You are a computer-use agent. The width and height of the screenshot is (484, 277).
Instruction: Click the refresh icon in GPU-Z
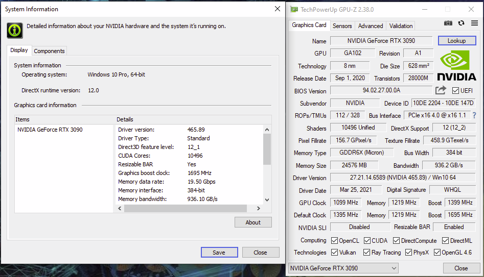pos(461,23)
